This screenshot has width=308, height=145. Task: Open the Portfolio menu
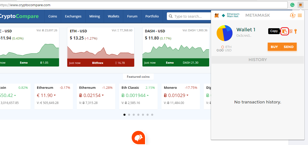point(152,16)
